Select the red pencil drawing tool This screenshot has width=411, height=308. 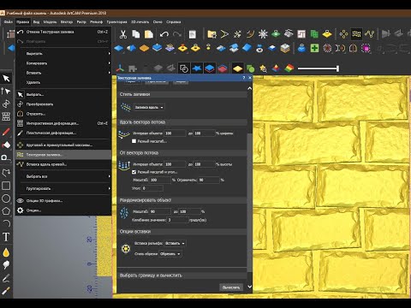[x=6, y=132]
